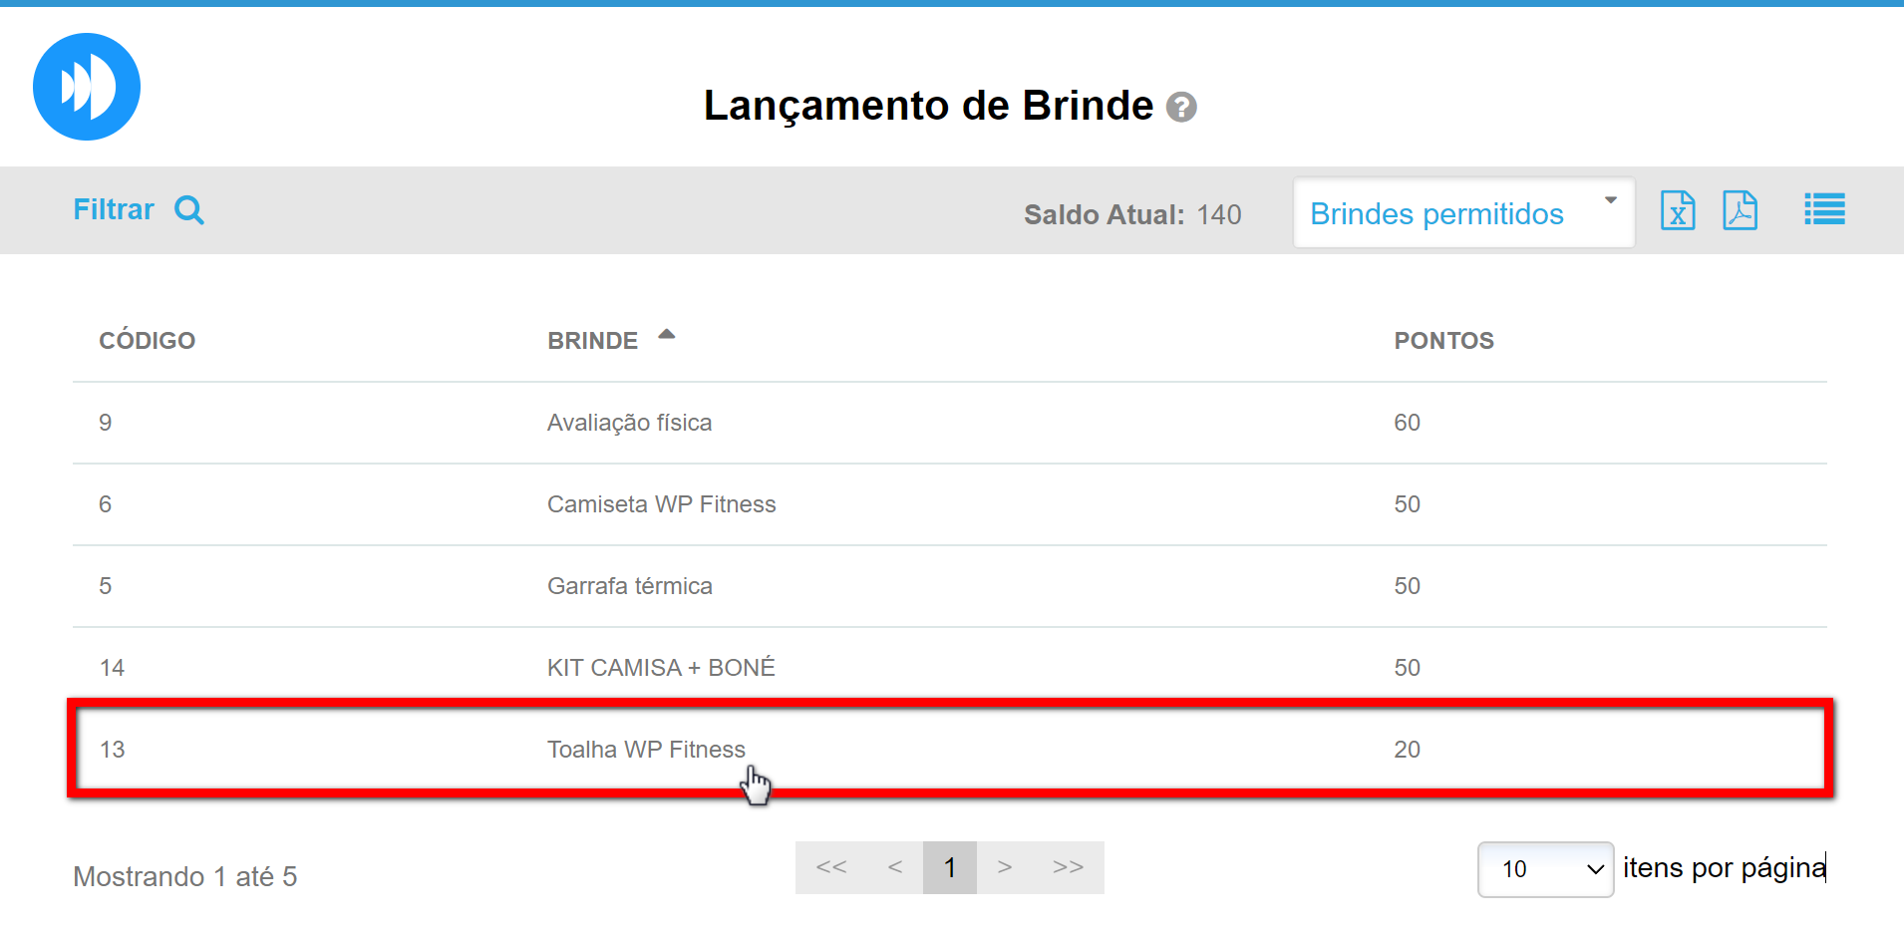The width and height of the screenshot is (1904, 941).
Task: Select the Avaliação física gift row
Action: point(629,423)
